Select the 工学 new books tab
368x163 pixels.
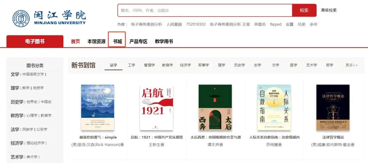coord(132,65)
